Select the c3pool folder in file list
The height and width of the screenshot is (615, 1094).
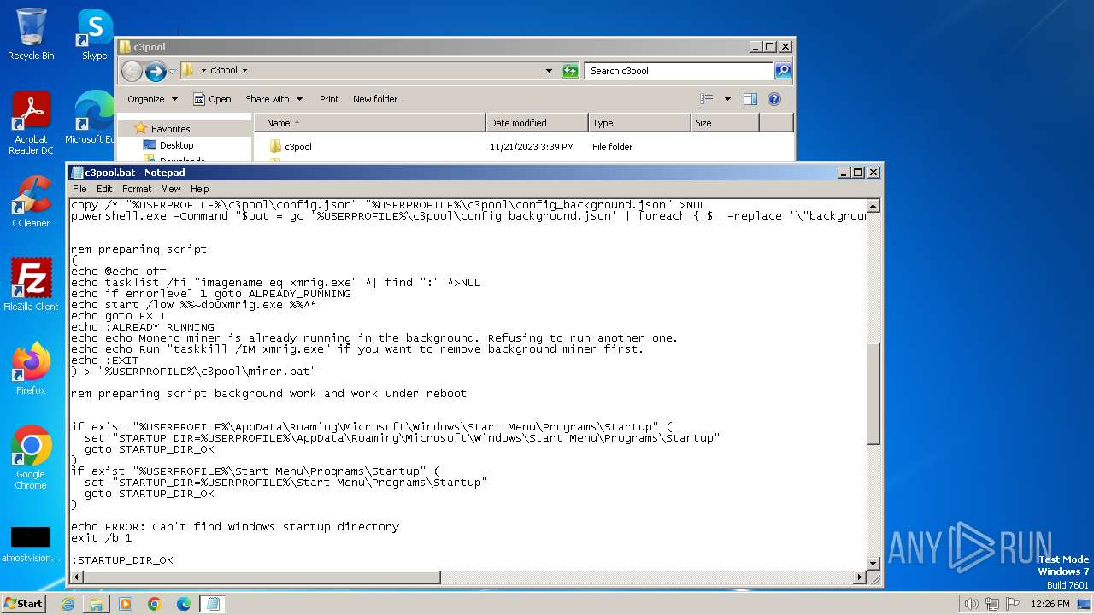pyautogui.click(x=297, y=147)
